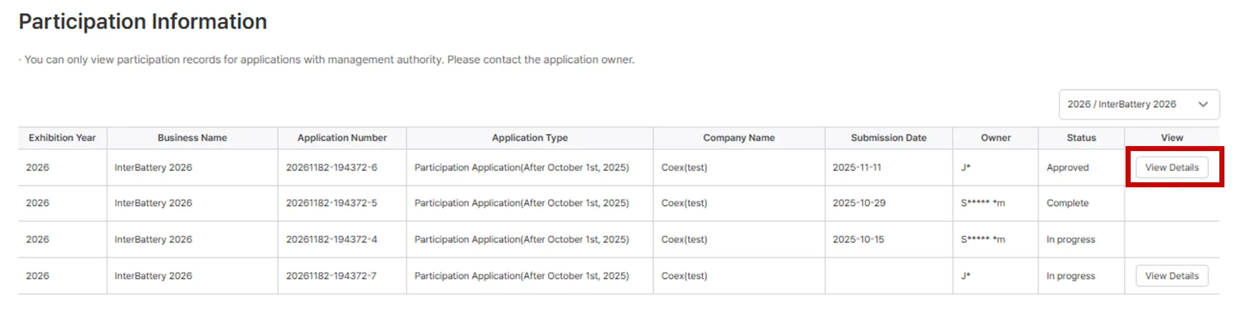Image resolution: width=1250 pixels, height=329 pixels.
Task: Click the Business Name column header
Action: 192,138
